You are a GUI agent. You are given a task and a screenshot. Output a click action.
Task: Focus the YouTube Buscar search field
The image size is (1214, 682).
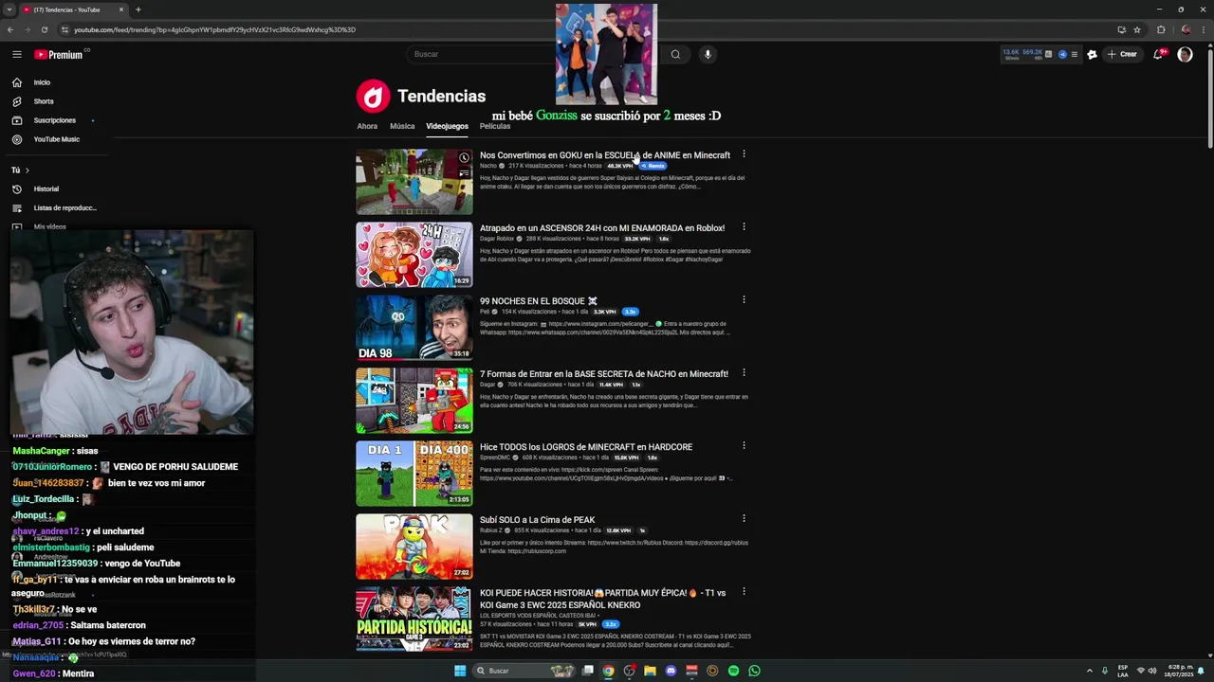484,54
